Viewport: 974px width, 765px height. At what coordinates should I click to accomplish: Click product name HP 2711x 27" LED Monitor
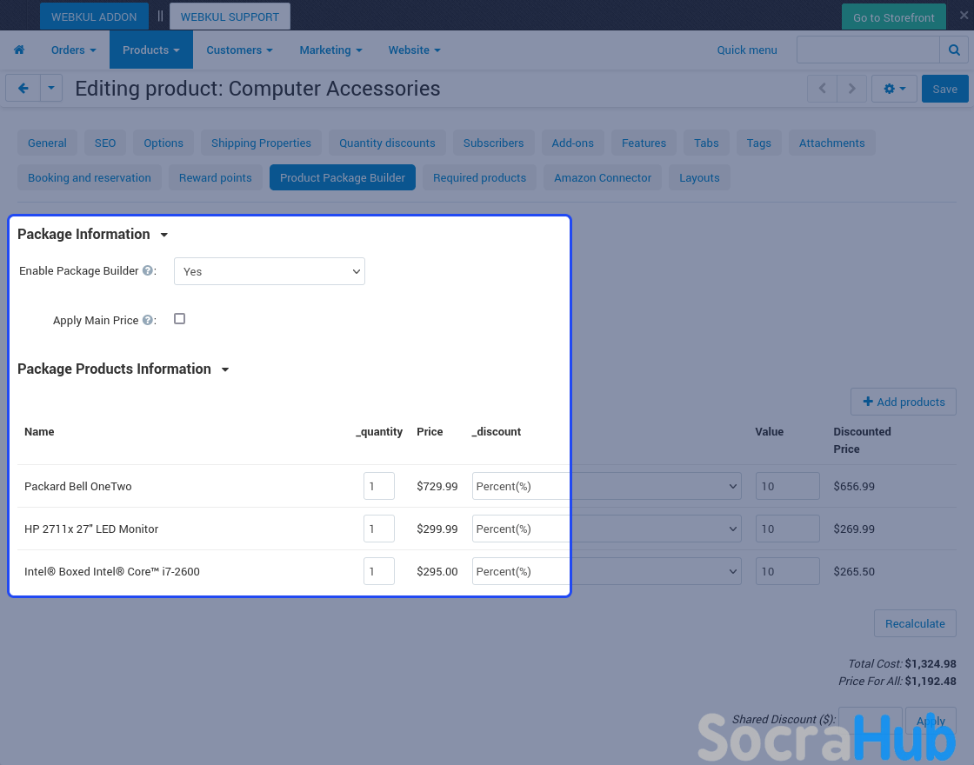tap(91, 529)
